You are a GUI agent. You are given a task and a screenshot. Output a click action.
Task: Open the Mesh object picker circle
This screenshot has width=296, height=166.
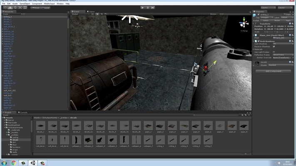tap(293, 38)
